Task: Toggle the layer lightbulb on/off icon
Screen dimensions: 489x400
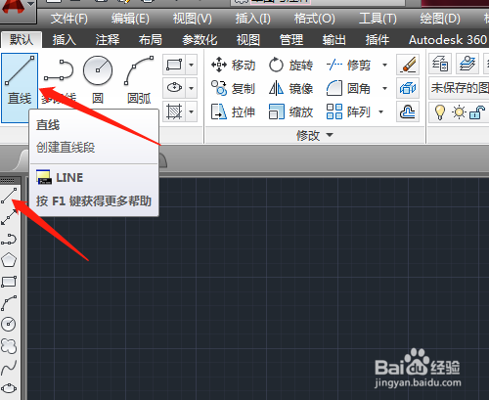Action: [440, 112]
